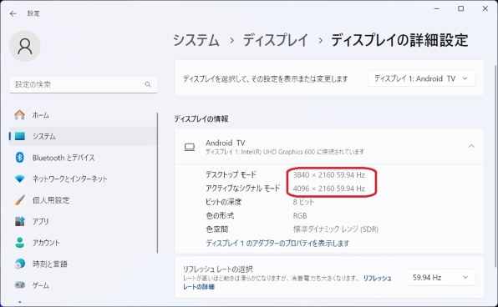Screen dimensions: 498x307
Task: Open the ディスプレイ 1: Android TV dropdown
Action: (422, 78)
